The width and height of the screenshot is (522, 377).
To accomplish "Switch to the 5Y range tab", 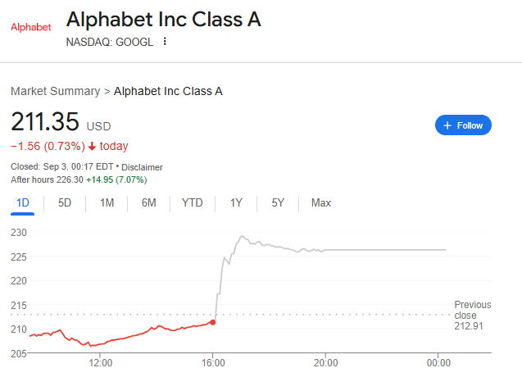I will click(279, 202).
